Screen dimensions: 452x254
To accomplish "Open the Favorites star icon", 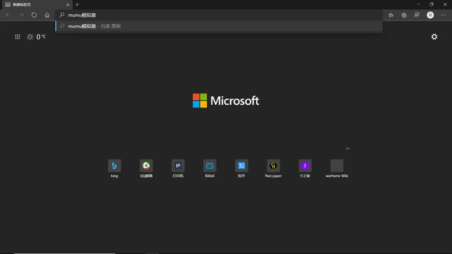I will [391, 15].
